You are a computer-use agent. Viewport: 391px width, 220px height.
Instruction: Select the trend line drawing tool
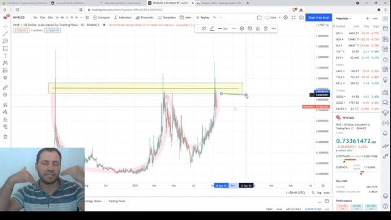pos(5,34)
